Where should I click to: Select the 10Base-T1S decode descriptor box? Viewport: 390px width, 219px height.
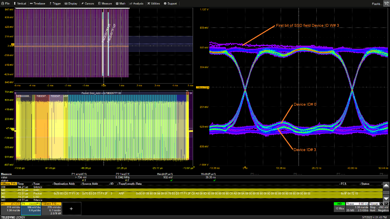[51, 208]
